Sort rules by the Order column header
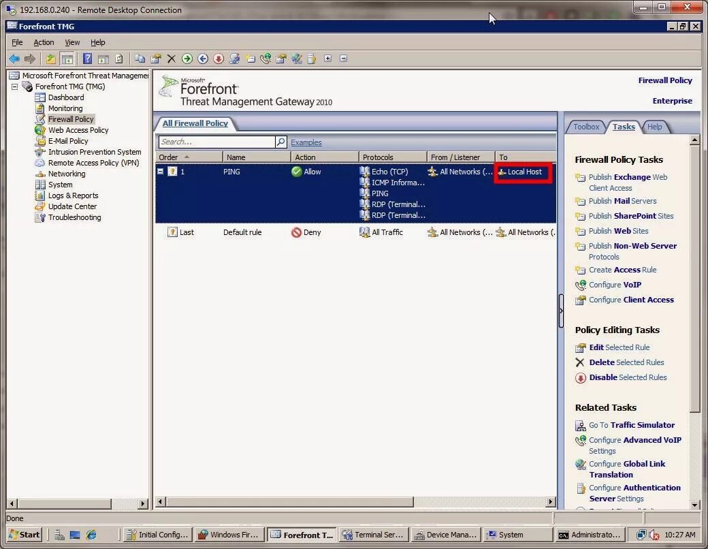This screenshot has height=549, width=708. point(189,157)
